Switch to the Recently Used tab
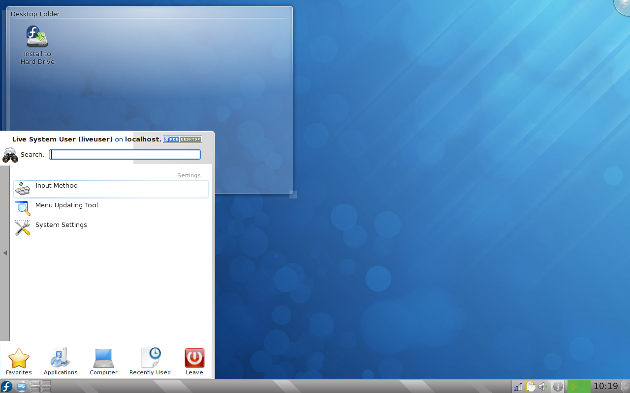Viewport: 630px width, 393px height. pyautogui.click(x=150, y=362)
